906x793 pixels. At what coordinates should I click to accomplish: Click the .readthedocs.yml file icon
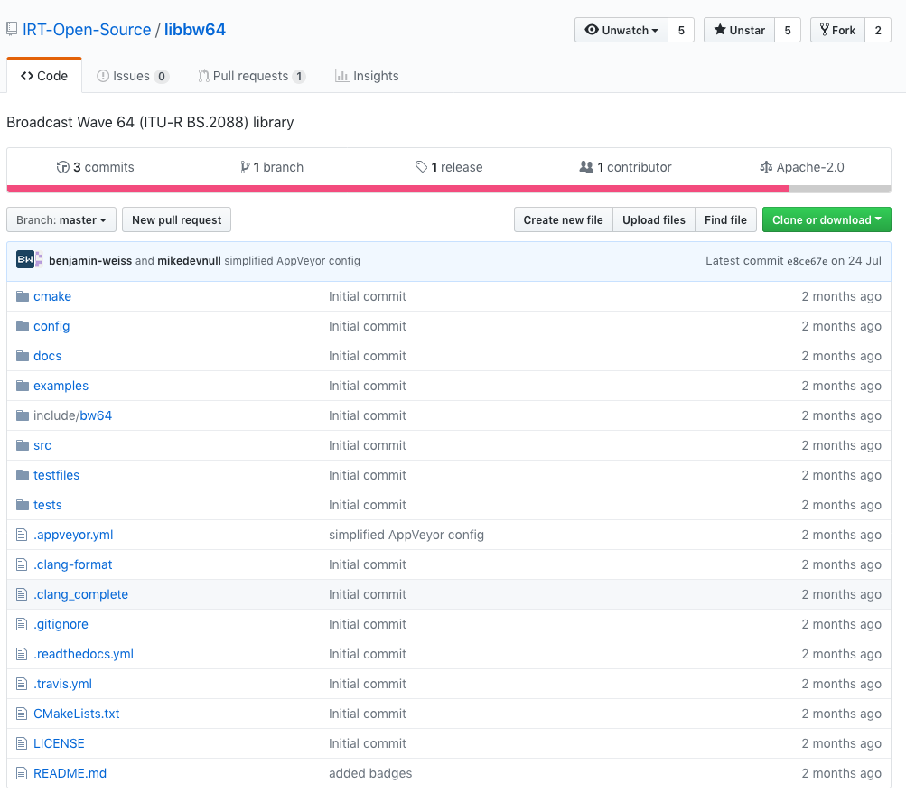coord(22,655)
